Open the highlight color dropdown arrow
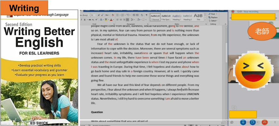This screenshot has height=126, width=279. coord(109,20)
